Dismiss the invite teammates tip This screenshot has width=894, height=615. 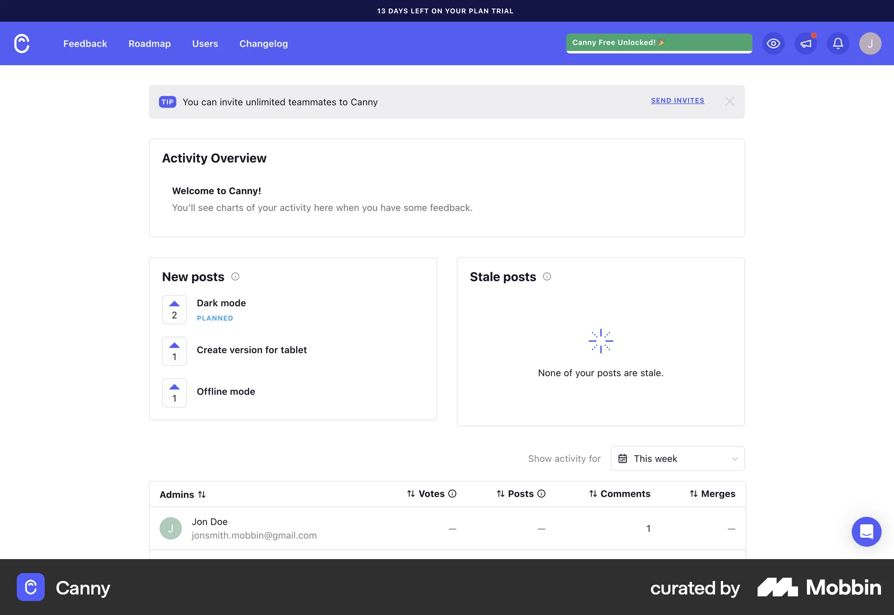coord(730,102)
